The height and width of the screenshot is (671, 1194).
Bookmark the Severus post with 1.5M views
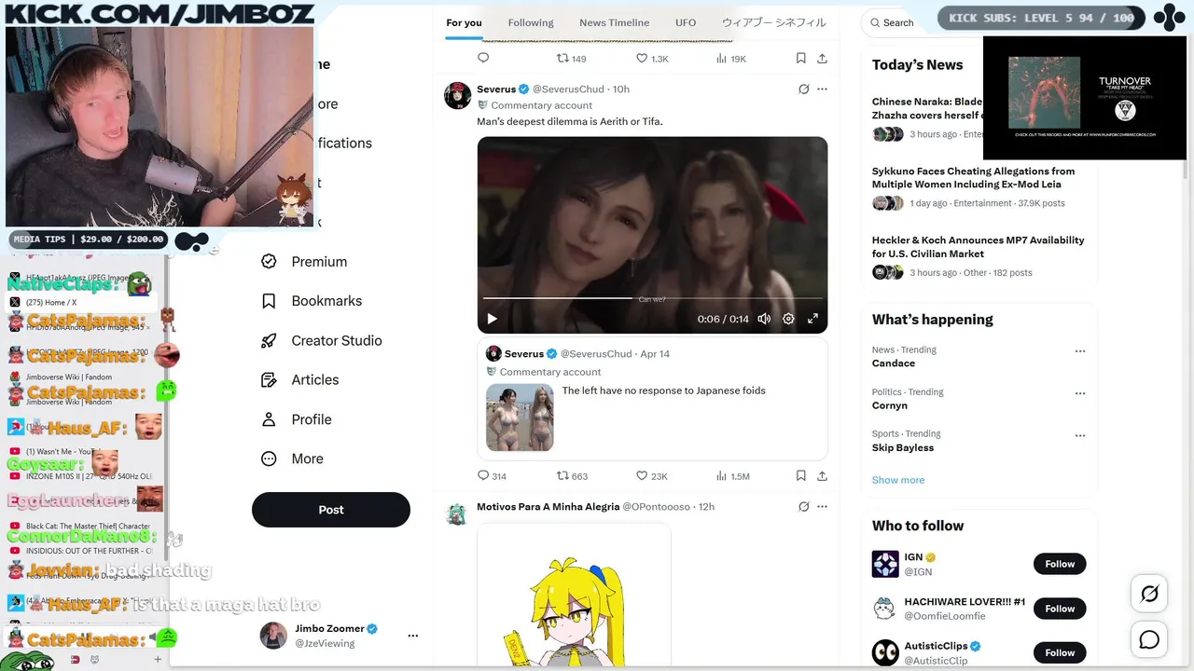(x=800, y=475)
